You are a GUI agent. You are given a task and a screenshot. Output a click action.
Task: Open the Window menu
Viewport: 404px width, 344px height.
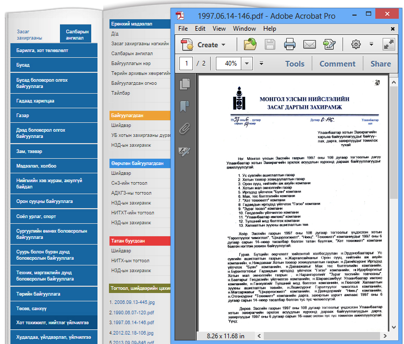pyautogui.click(x=244, y=29)
